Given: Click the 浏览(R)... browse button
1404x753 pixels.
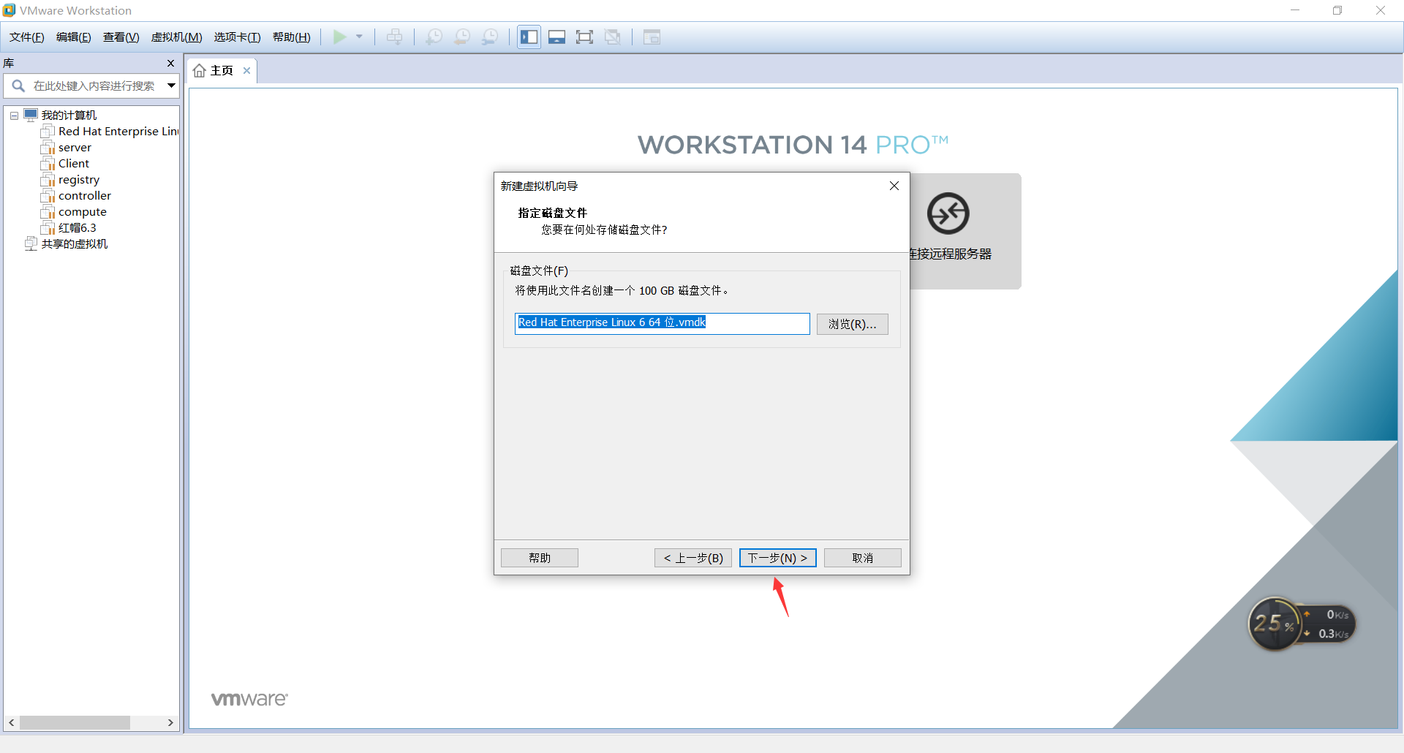Looking at the screenshot, I should [852, 324].
